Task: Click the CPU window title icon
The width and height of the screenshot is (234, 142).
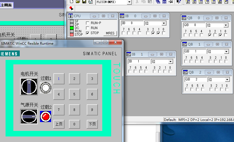Action: (71, 16)
